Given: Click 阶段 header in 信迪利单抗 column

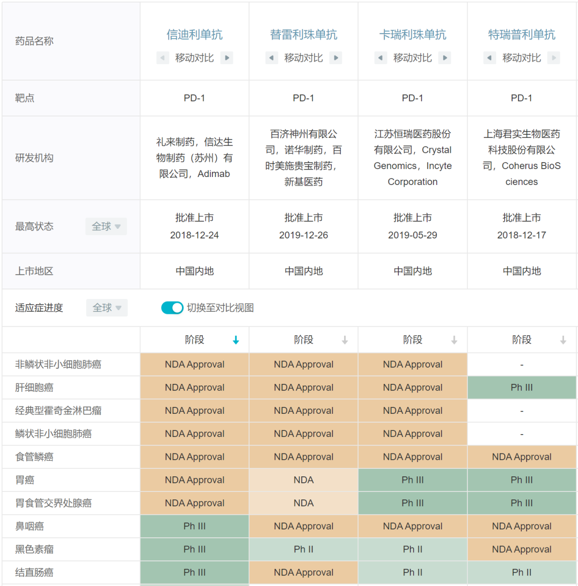Looking at the screenshot, I should click(x=194, y=340).
